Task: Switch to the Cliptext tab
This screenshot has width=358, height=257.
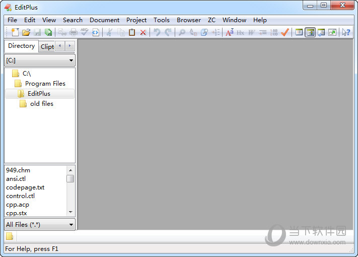Action: click(47, 47)
